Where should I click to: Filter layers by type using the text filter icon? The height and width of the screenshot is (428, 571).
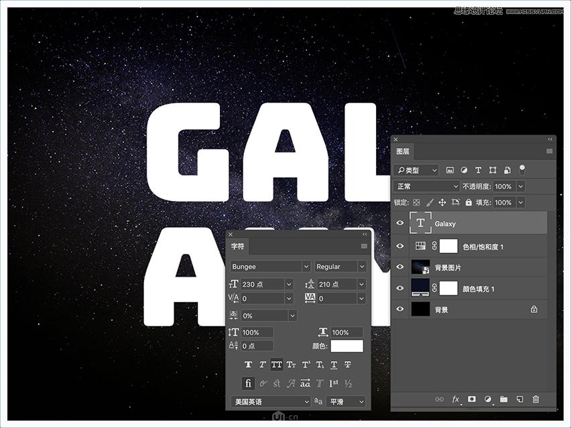pyautogui.click(x=479, y=169)
